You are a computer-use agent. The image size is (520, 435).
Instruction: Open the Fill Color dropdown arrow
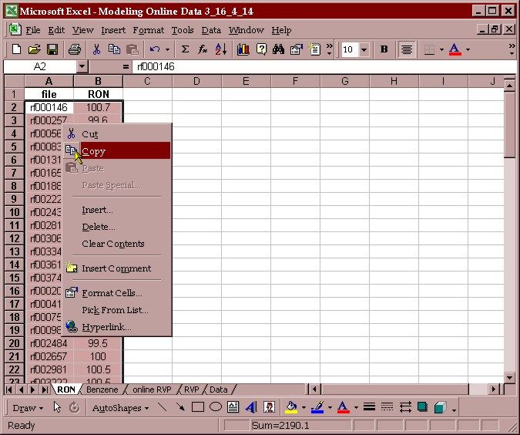pos(304,407)
